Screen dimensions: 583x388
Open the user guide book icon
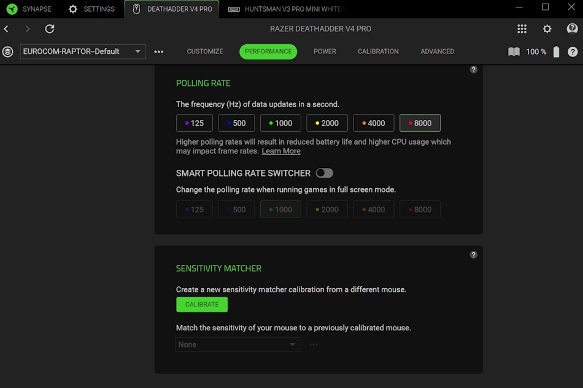click(514, 52)
